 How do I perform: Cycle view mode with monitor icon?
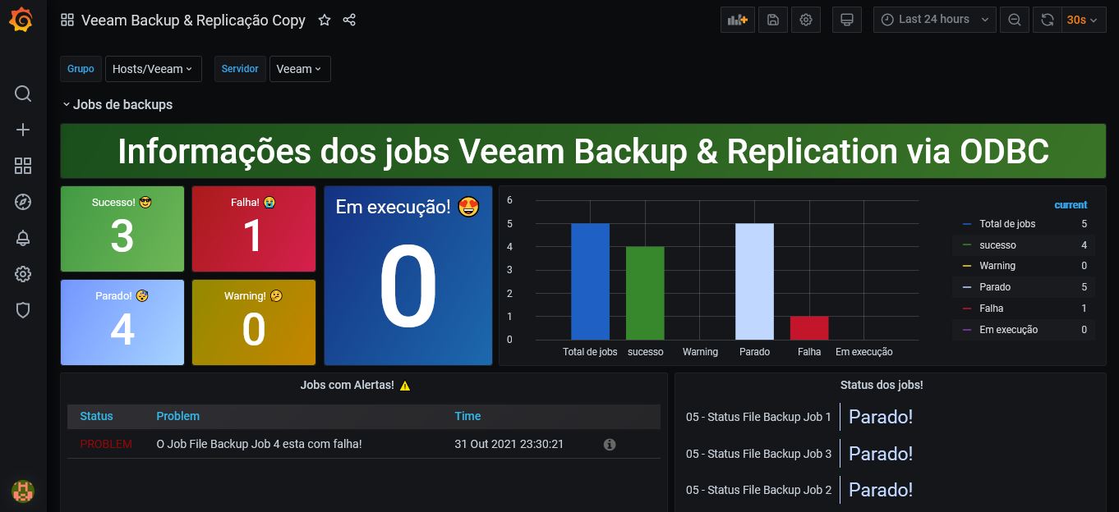click(x=847, y=20)
